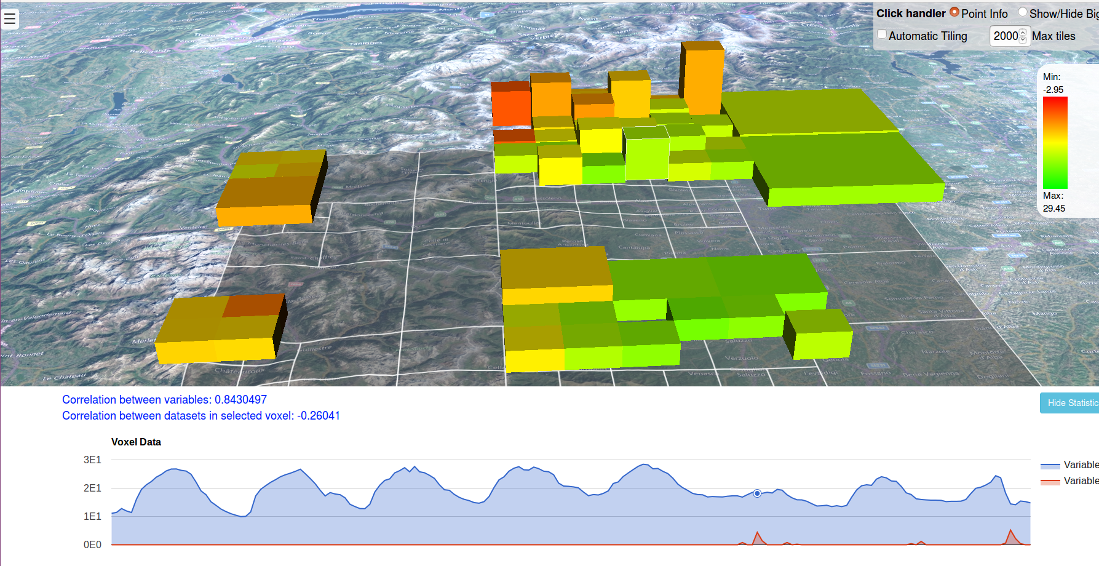Click the min-max color gradient legend bar
Screen dimensions: 1099x566
click(1055, 143)
